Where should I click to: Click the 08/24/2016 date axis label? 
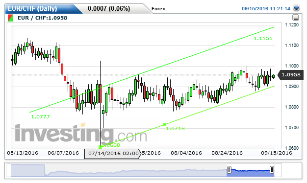tap(227, 153)
